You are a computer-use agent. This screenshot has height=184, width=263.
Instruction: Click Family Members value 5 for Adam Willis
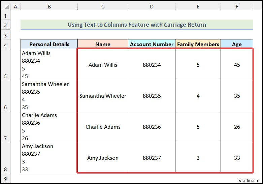(x=198, y=65)
